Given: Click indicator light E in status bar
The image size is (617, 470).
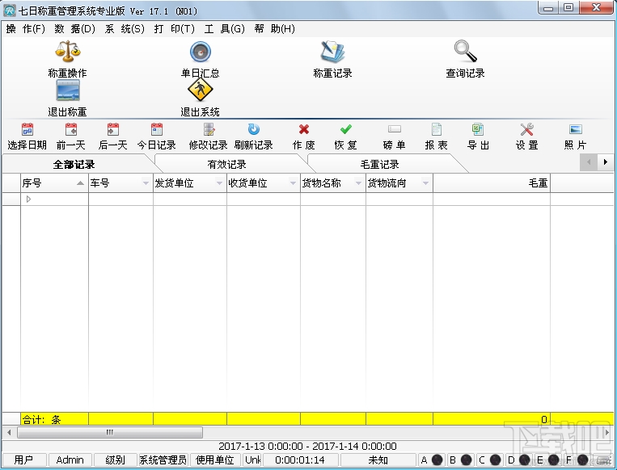Looking at the screenshot, I should tap(554, 460).
